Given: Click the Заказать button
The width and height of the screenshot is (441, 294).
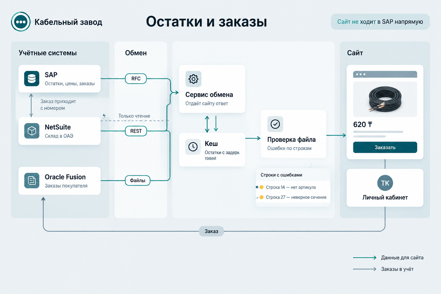Looking at the screenshot, I should tap(385, 147).
